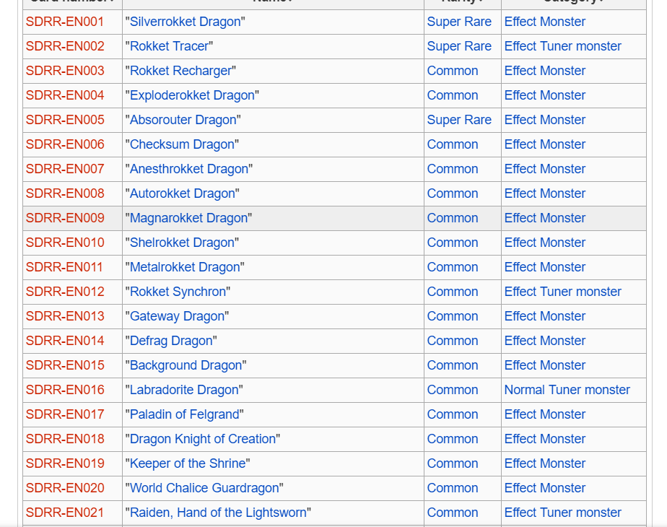Open the Defrag Dragon link

[171, 341]
